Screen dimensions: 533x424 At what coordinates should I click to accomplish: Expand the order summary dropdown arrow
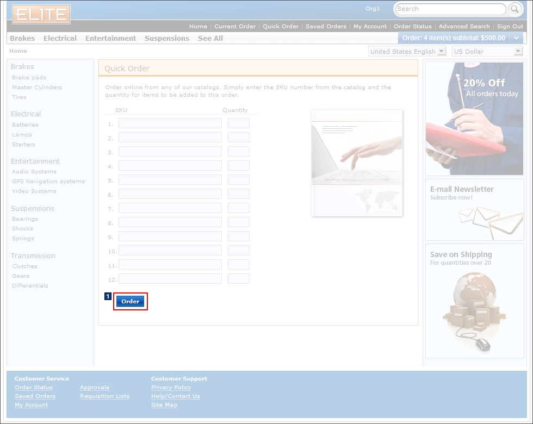pyautogui.click(x=516, y=38)
